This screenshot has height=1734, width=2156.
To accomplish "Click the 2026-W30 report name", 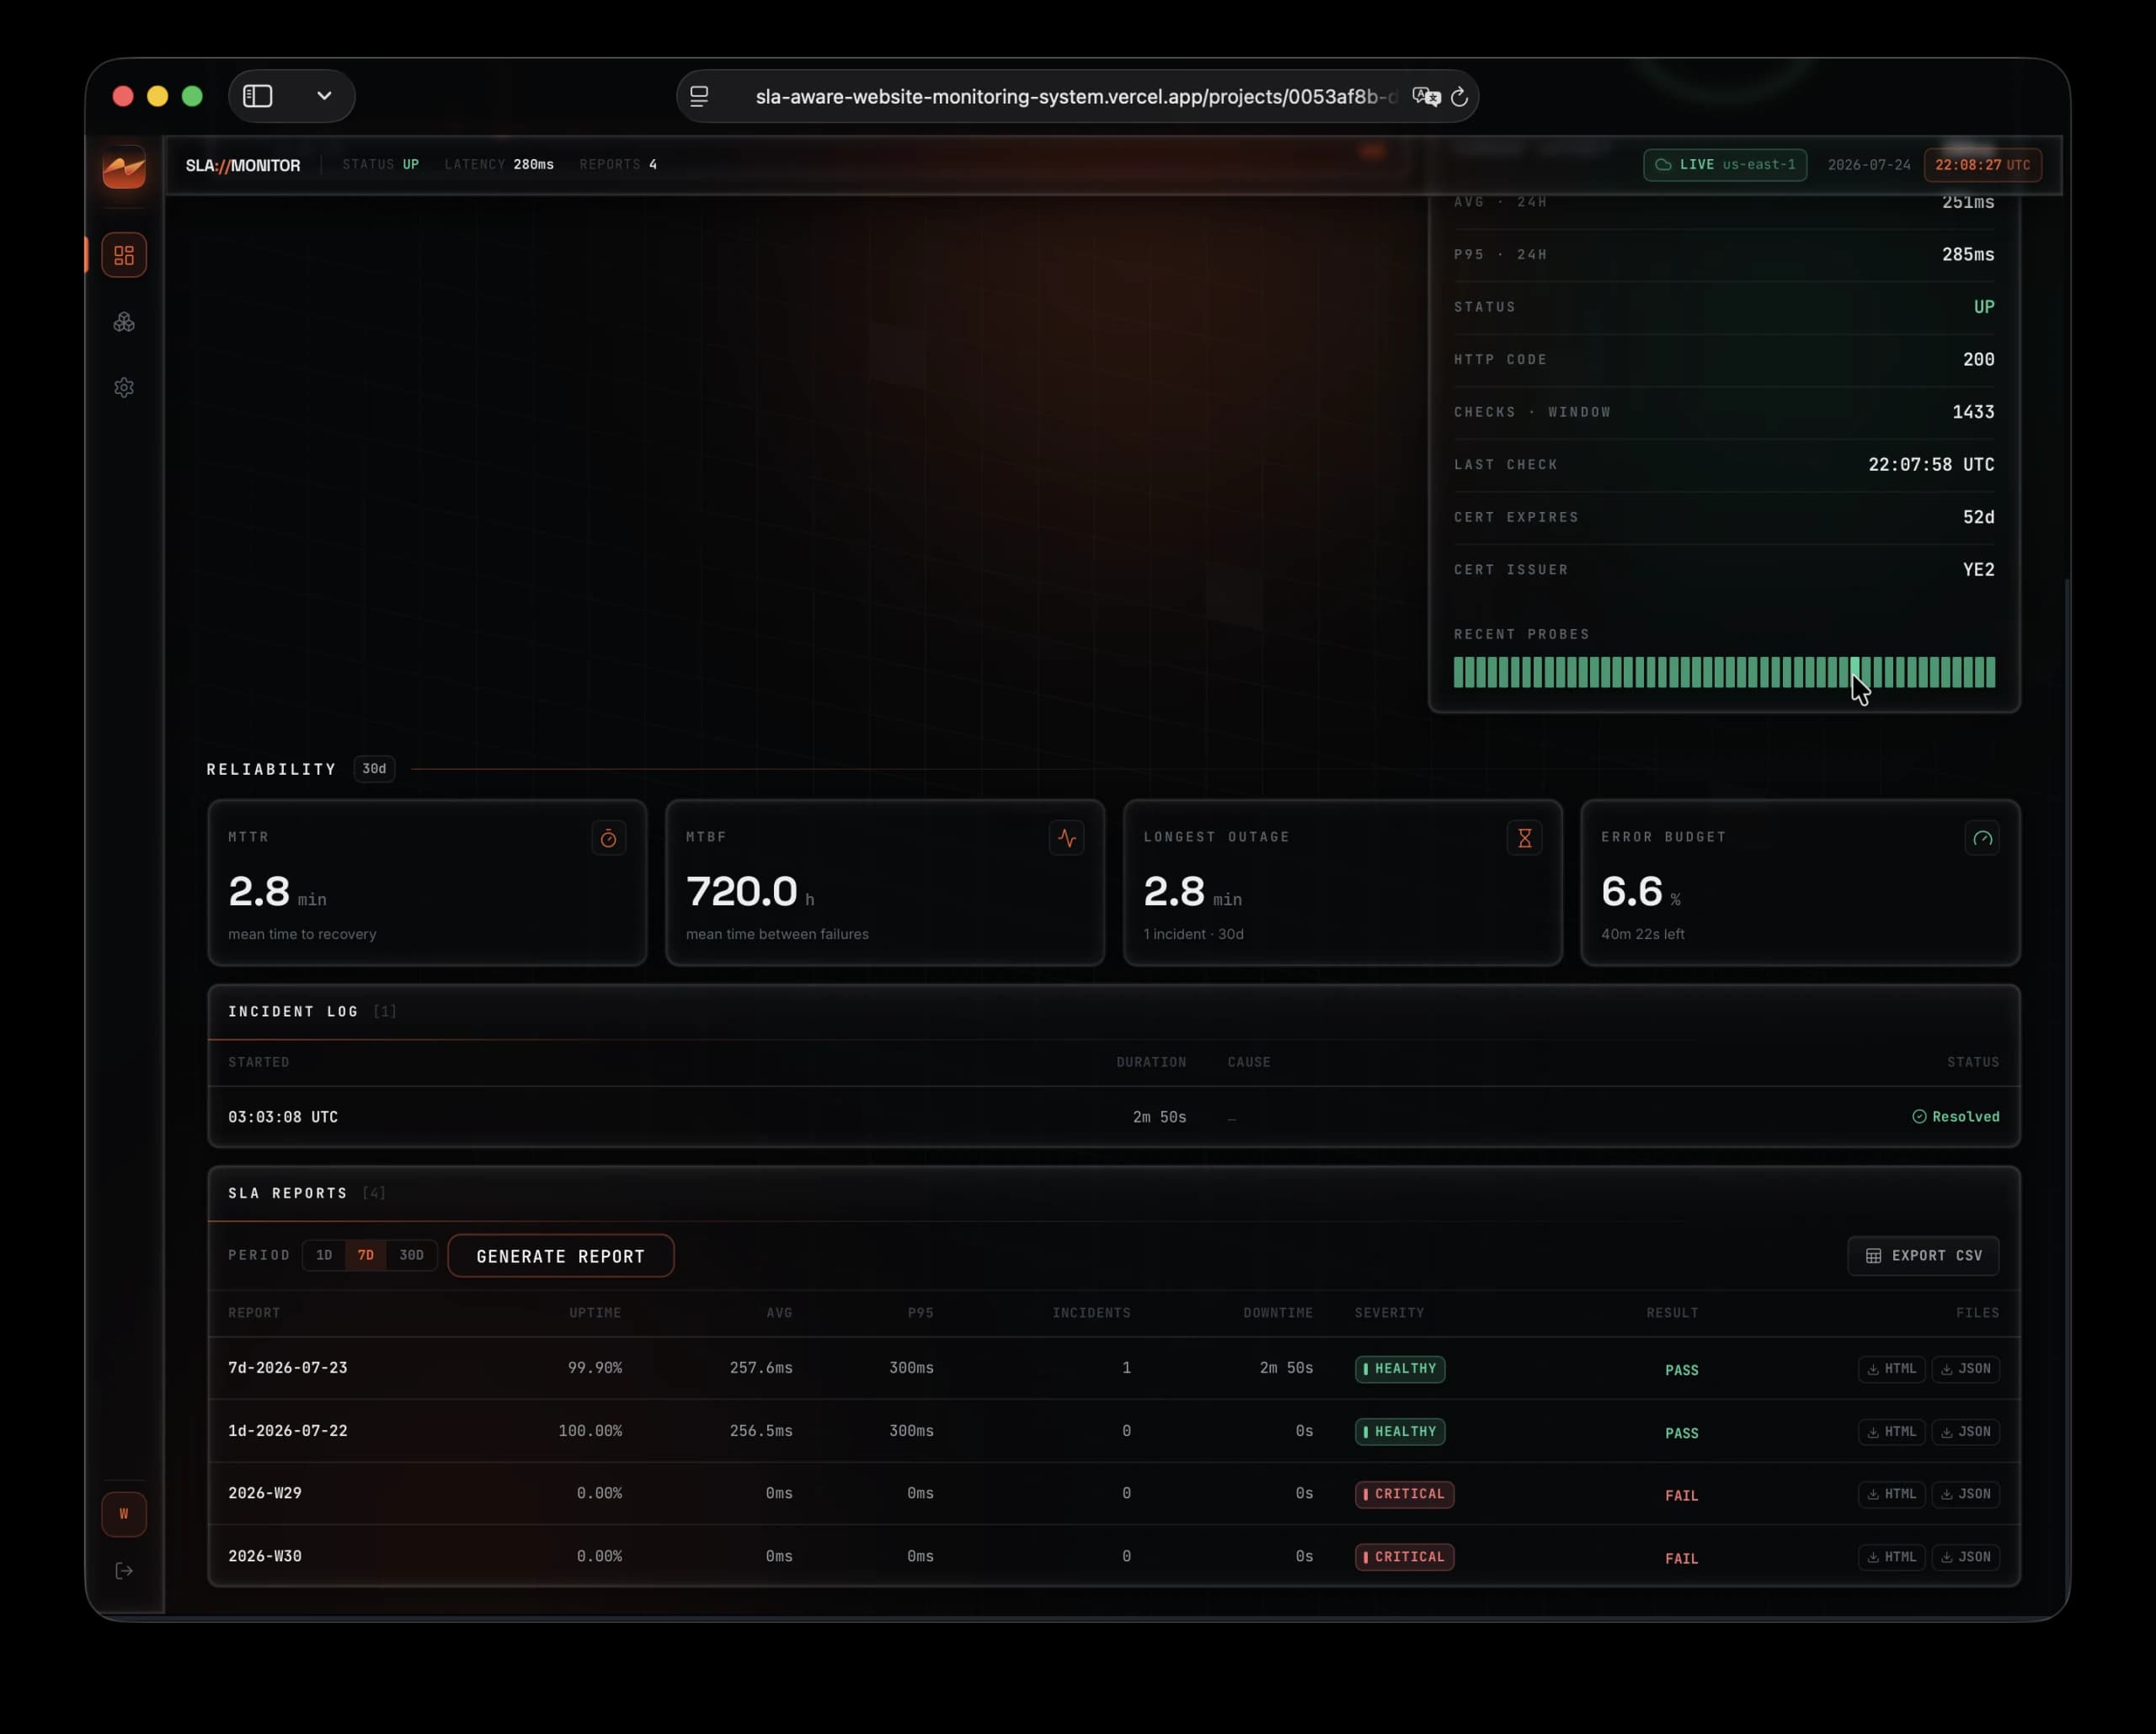I will [x=265, y=1556].
